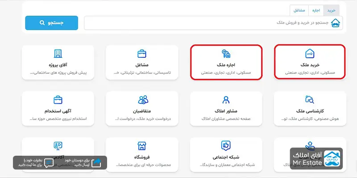Click the shop icon on فروشگاه card
This screenshot has width=357, height=178.
pyautogui.click(x=142, y=145)
